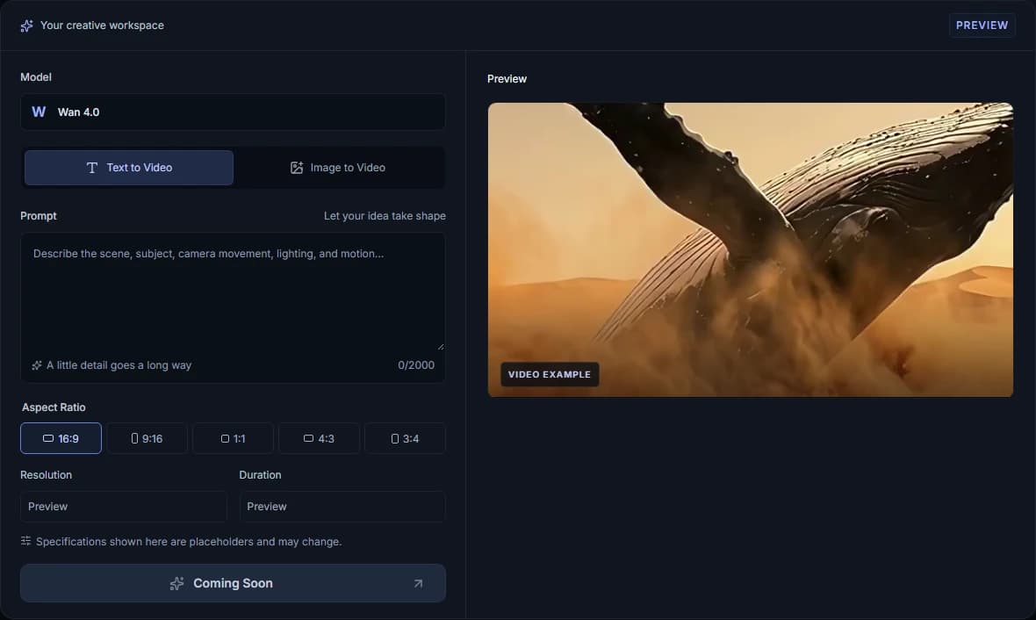Click the PREVIEW badge at top right

(x=982, y=25)
